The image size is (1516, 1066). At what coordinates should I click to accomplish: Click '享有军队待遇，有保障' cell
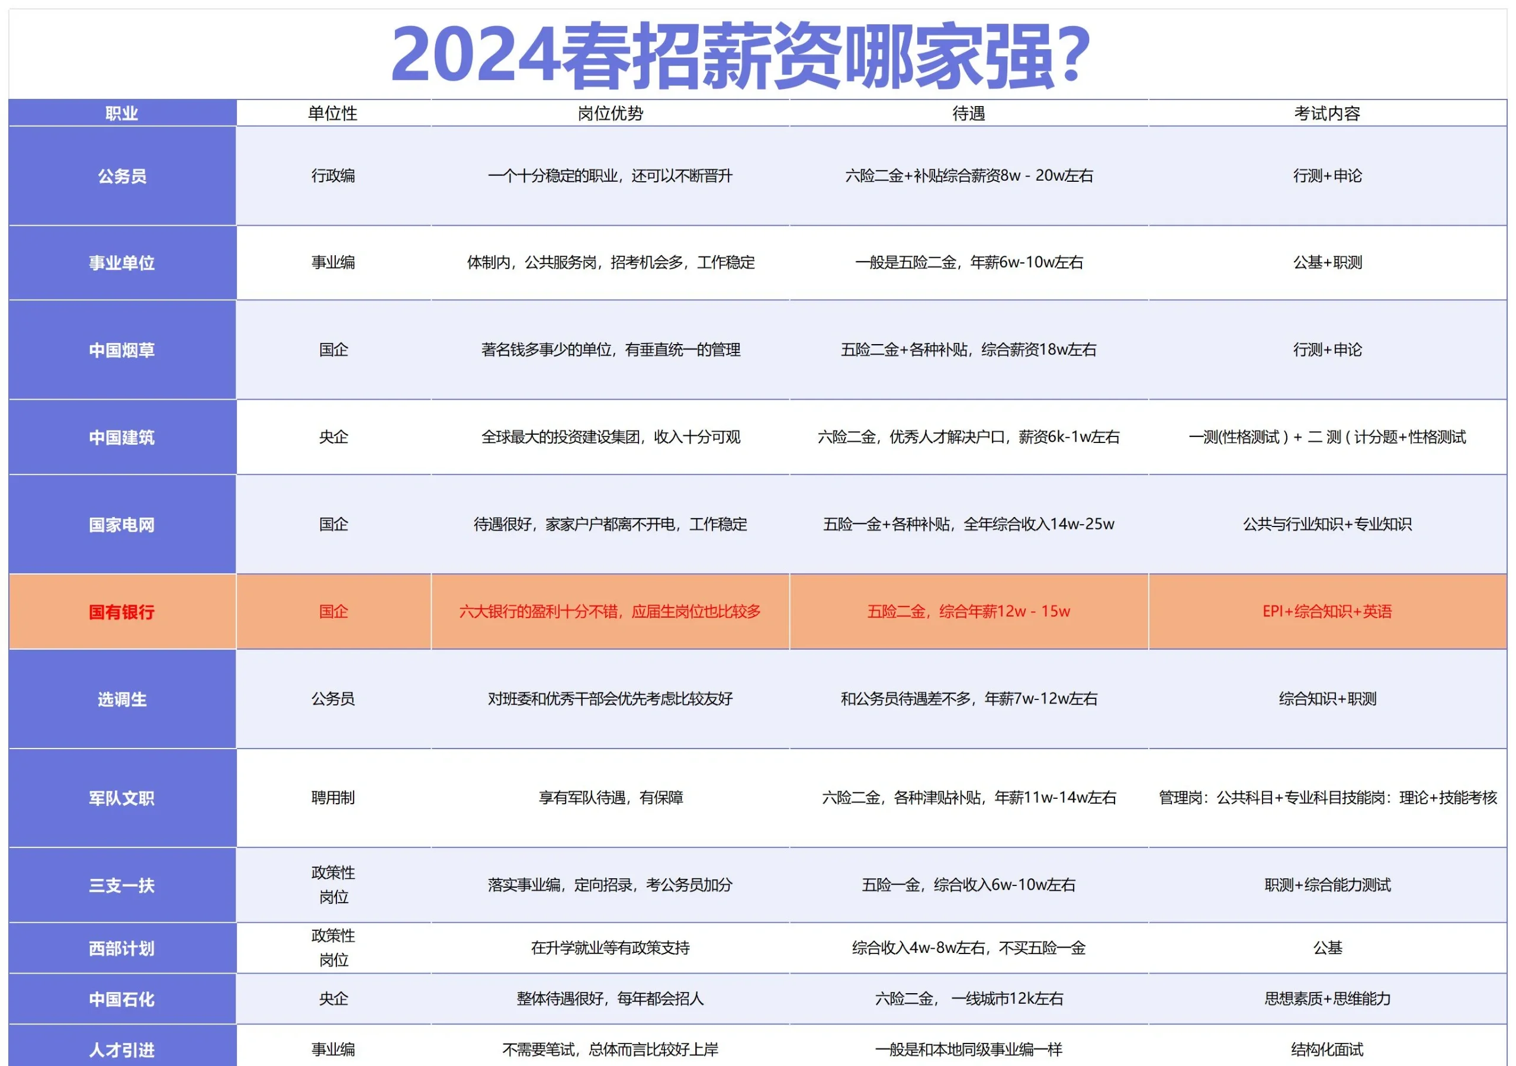coord(610,798)
